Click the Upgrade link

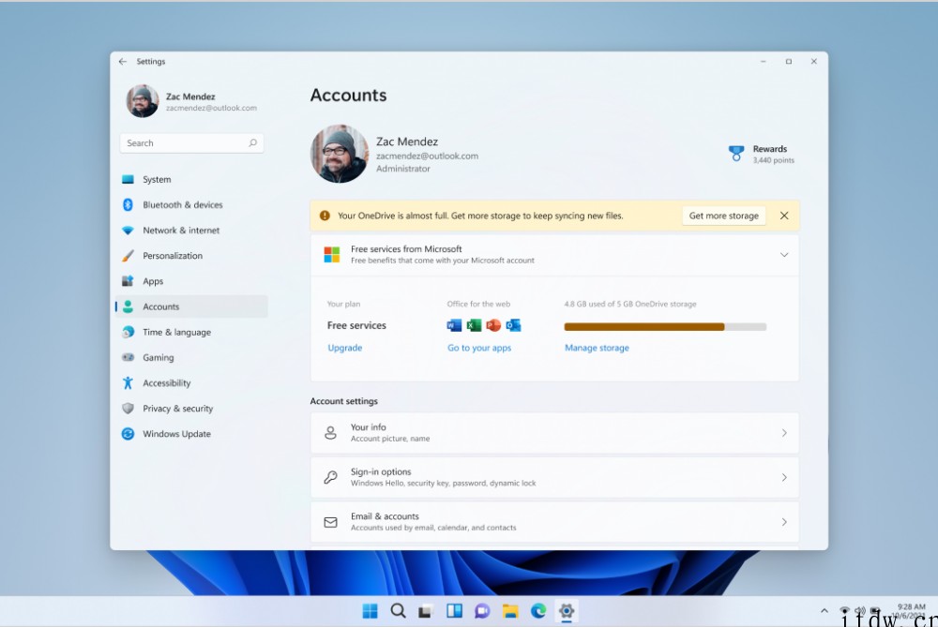(x=344, y=348)
